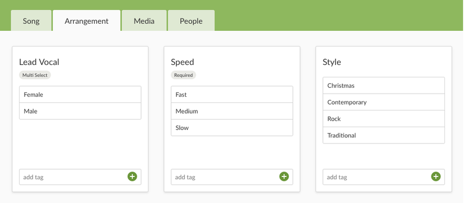Click the Speed group title
The image size is (464, 203).
click(x=182, y=62)
